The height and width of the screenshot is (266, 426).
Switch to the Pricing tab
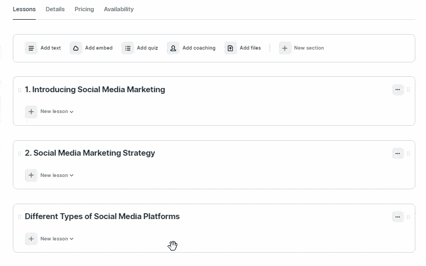click(84, 9)
